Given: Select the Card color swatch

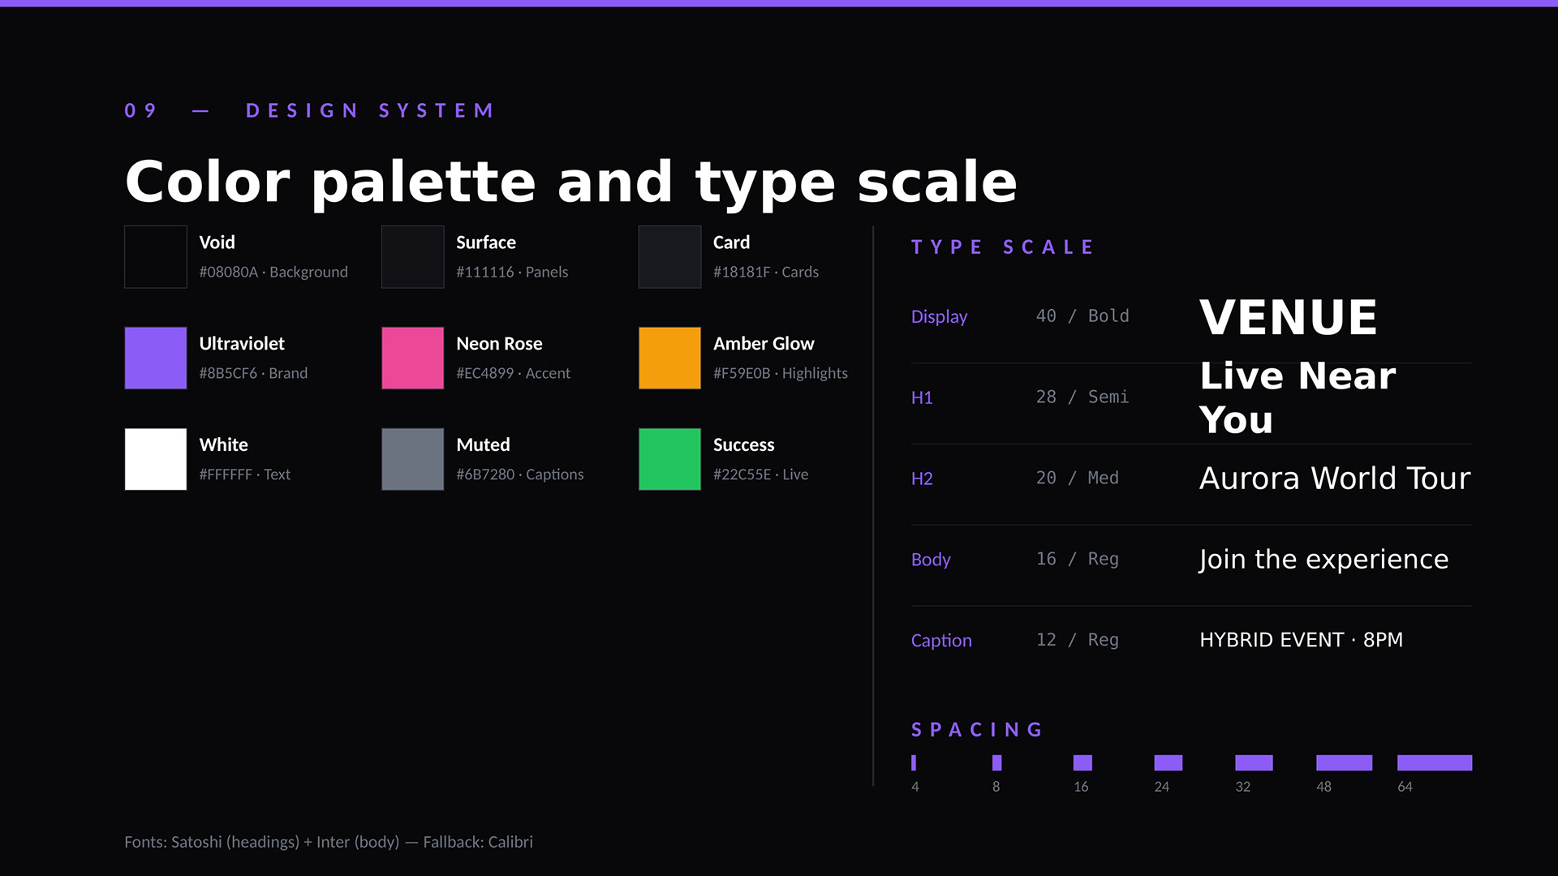Looking at the screenshot, I should tap(669, 256).
